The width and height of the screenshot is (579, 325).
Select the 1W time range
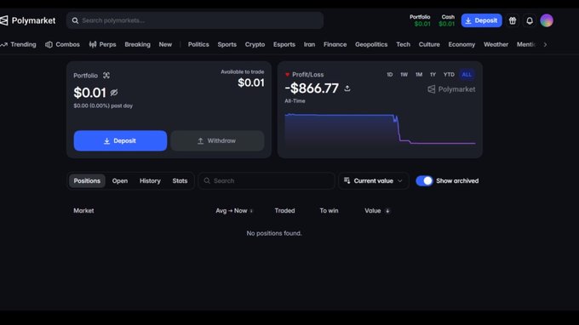click(404, 75)
